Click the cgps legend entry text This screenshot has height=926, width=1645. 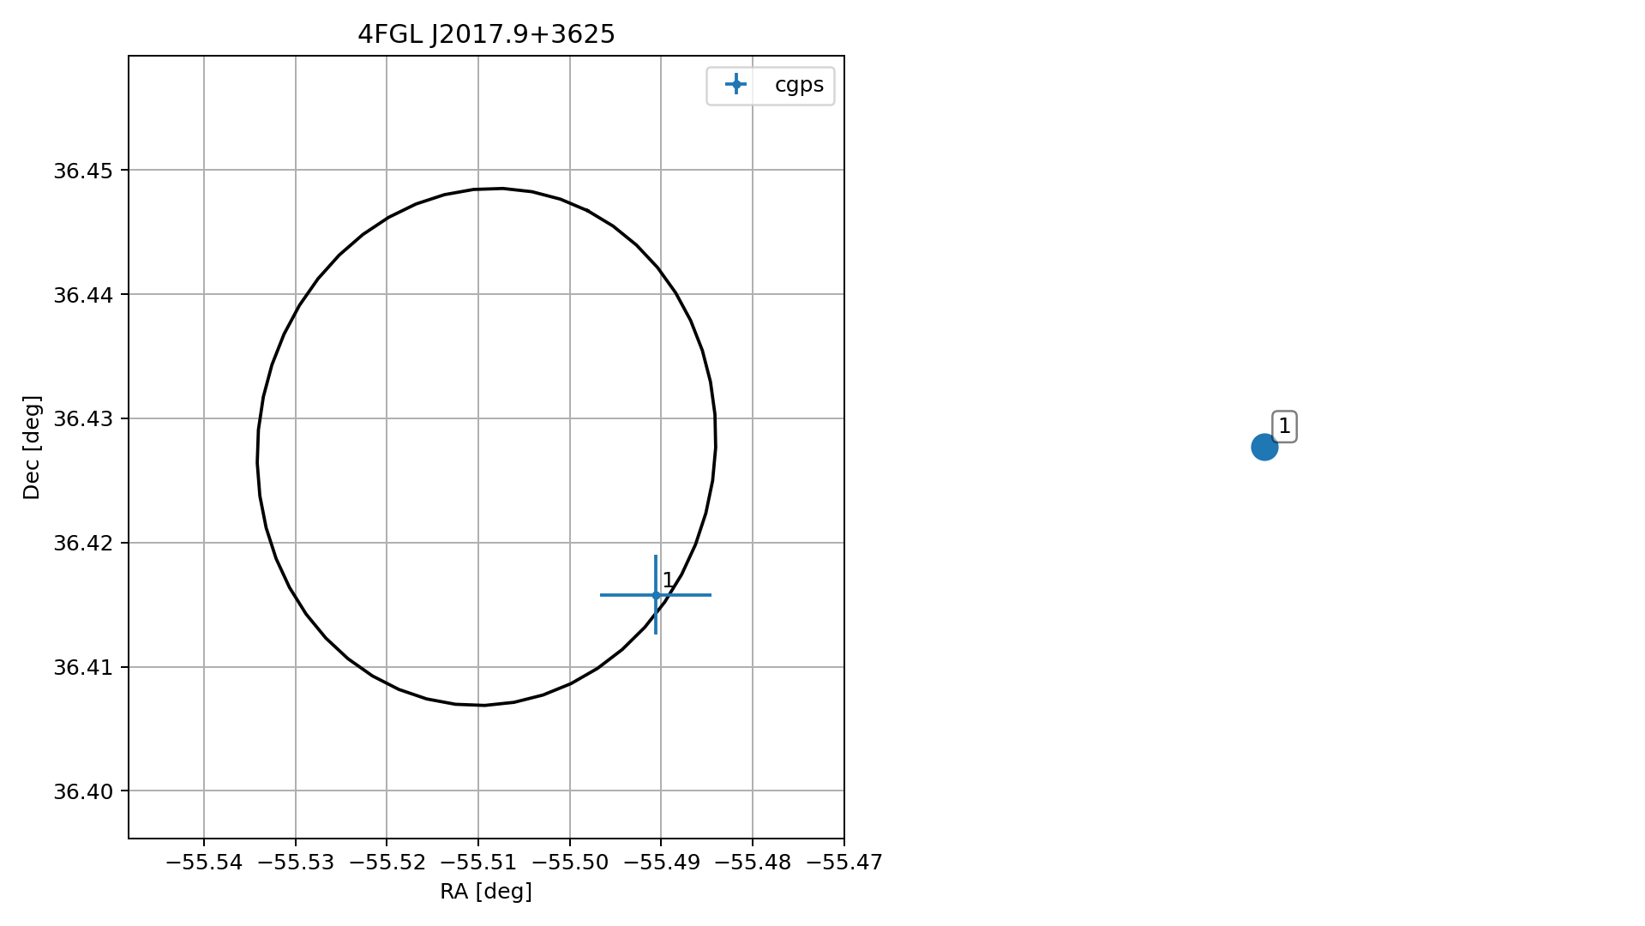799,85
